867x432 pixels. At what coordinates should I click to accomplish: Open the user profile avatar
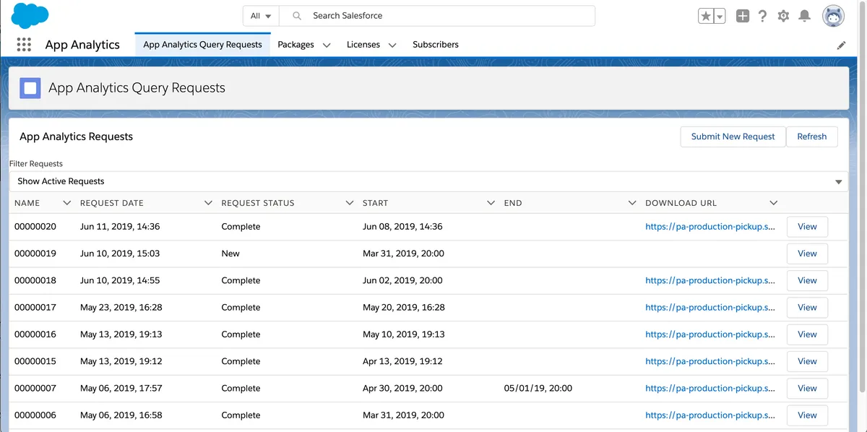point(834,16)
